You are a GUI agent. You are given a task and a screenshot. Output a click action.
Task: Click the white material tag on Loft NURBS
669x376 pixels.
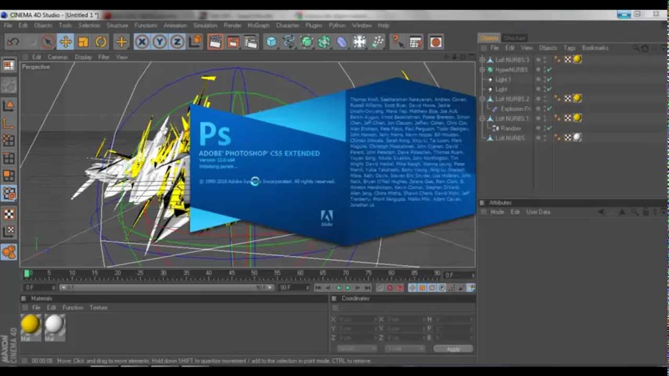[577, 138]
